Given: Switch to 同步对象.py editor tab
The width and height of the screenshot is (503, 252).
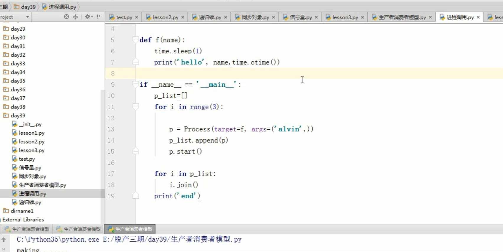Looking at the screenshot, I should [255, 17].
